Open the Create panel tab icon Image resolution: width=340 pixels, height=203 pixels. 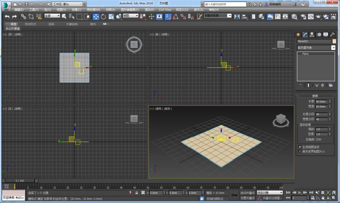(298, 34)
